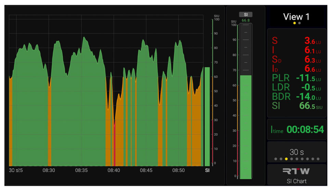Viewport: 332px width, 190px height.
Task: Open the View 1 selector
Action: (296, 17)
